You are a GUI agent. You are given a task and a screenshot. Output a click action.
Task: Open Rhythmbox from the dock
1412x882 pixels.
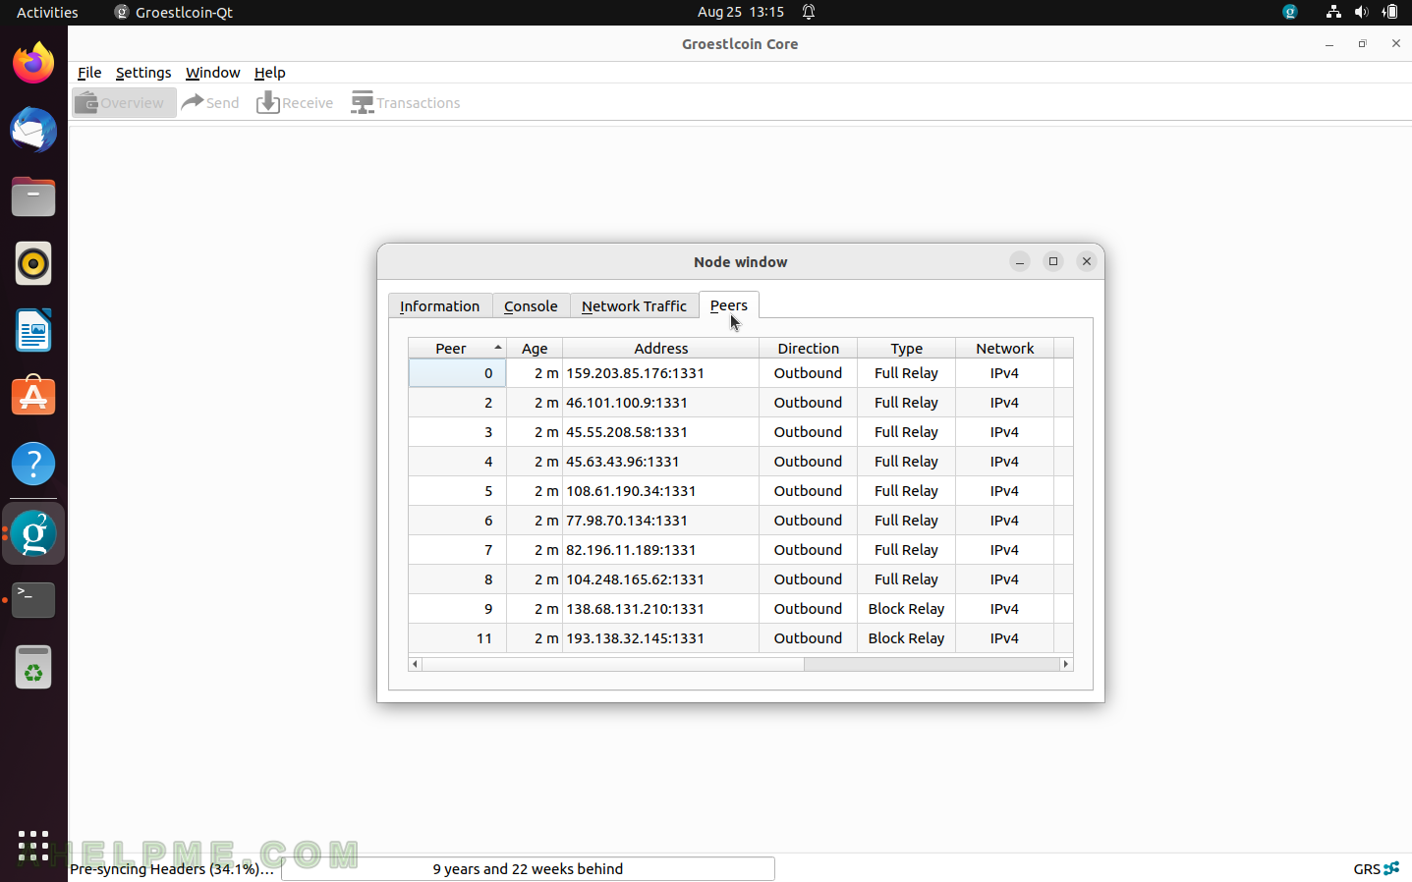coord(33,263)
